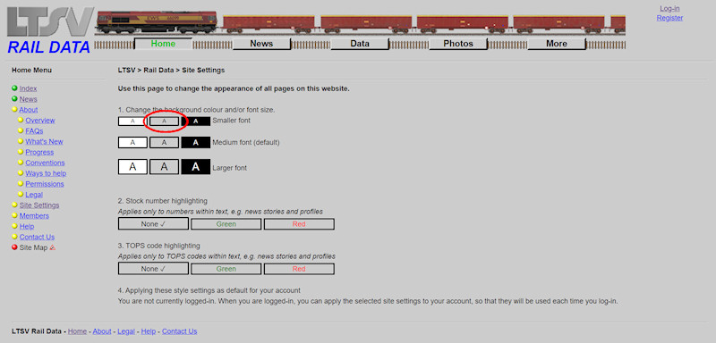This screenshot has width=716, height=343.
Task: Click the footer Contact Us link
Action: [x=180, y=331]
